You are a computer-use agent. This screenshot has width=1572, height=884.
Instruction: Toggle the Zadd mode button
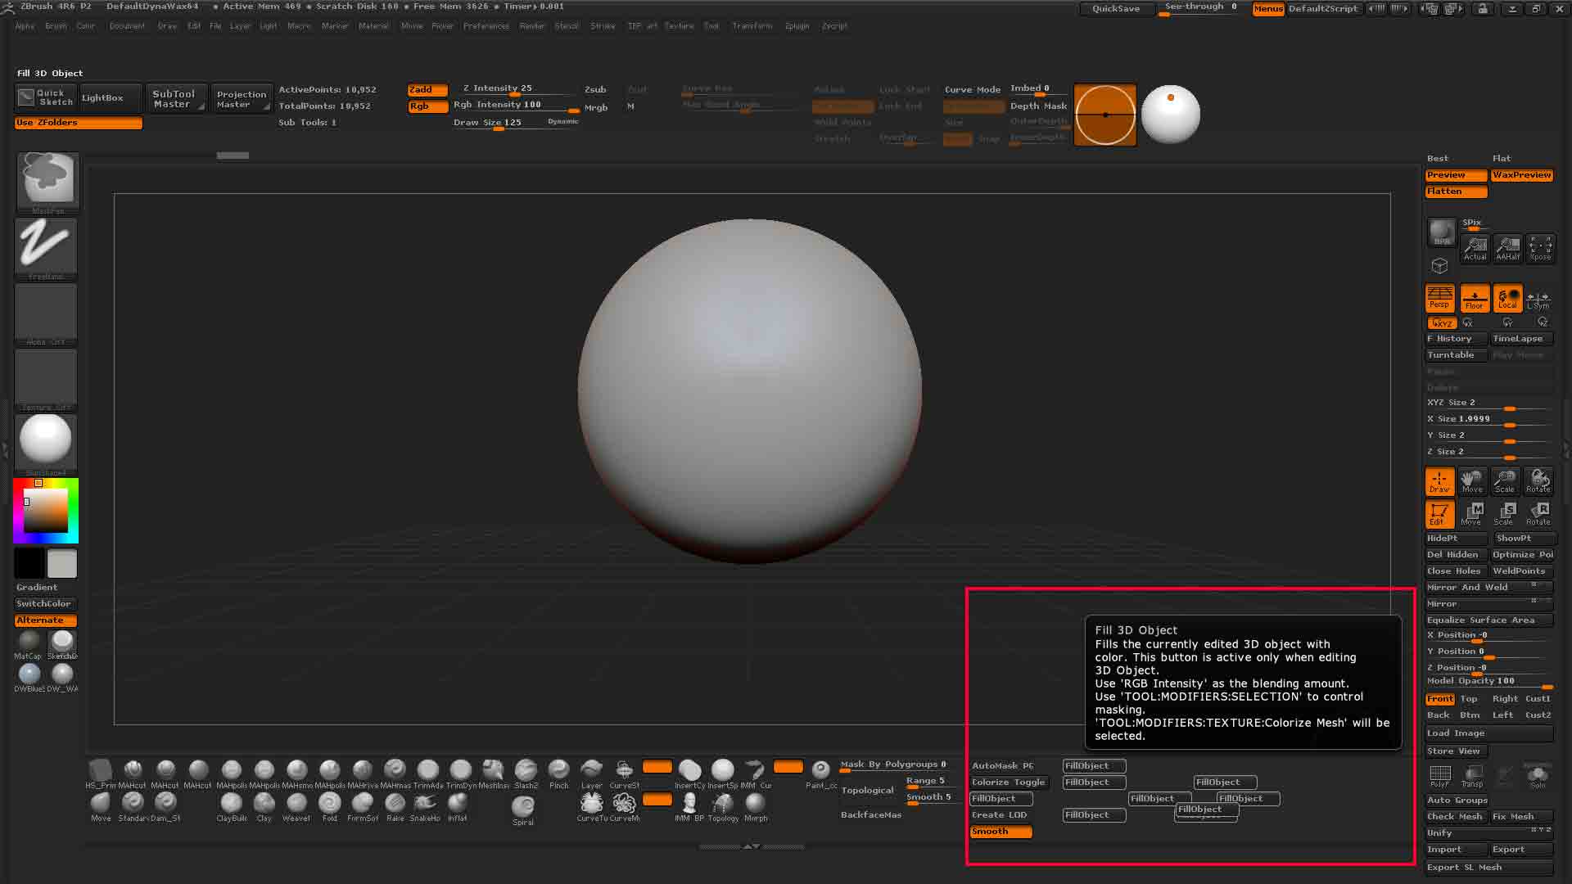(x=427, y=89)
